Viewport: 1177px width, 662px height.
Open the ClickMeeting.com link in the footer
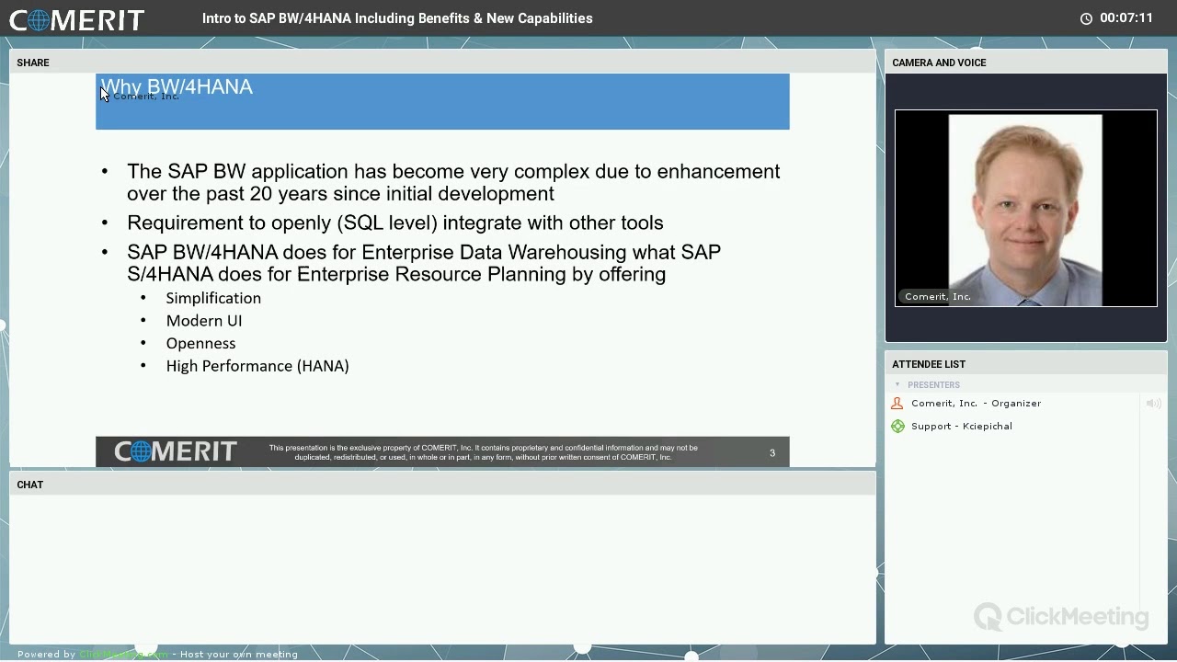(124, 655)
